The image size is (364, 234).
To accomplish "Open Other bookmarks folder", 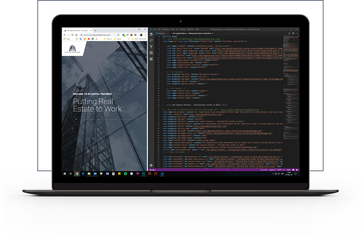I will (x=139, y=39).
